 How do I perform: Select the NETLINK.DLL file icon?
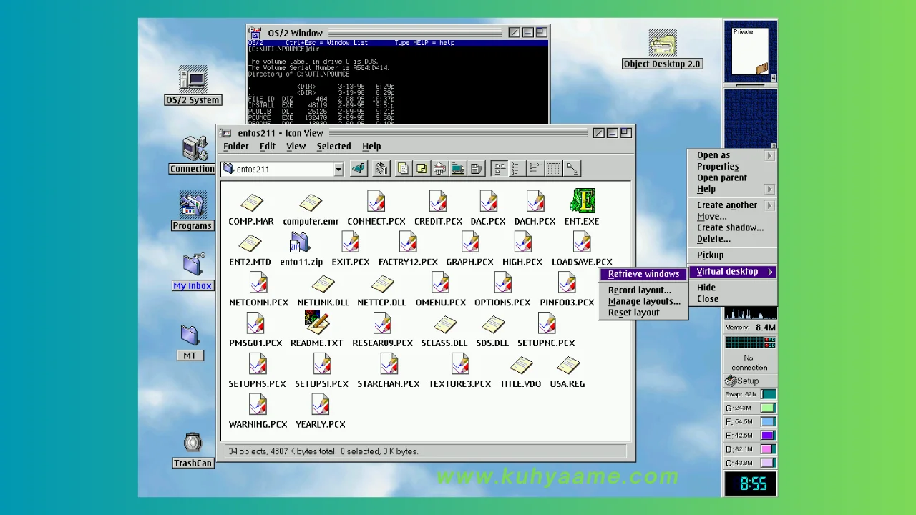[323, 285]
